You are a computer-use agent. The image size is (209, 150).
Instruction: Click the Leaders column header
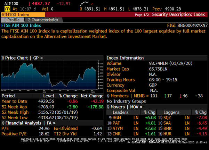tap(121, 112)
